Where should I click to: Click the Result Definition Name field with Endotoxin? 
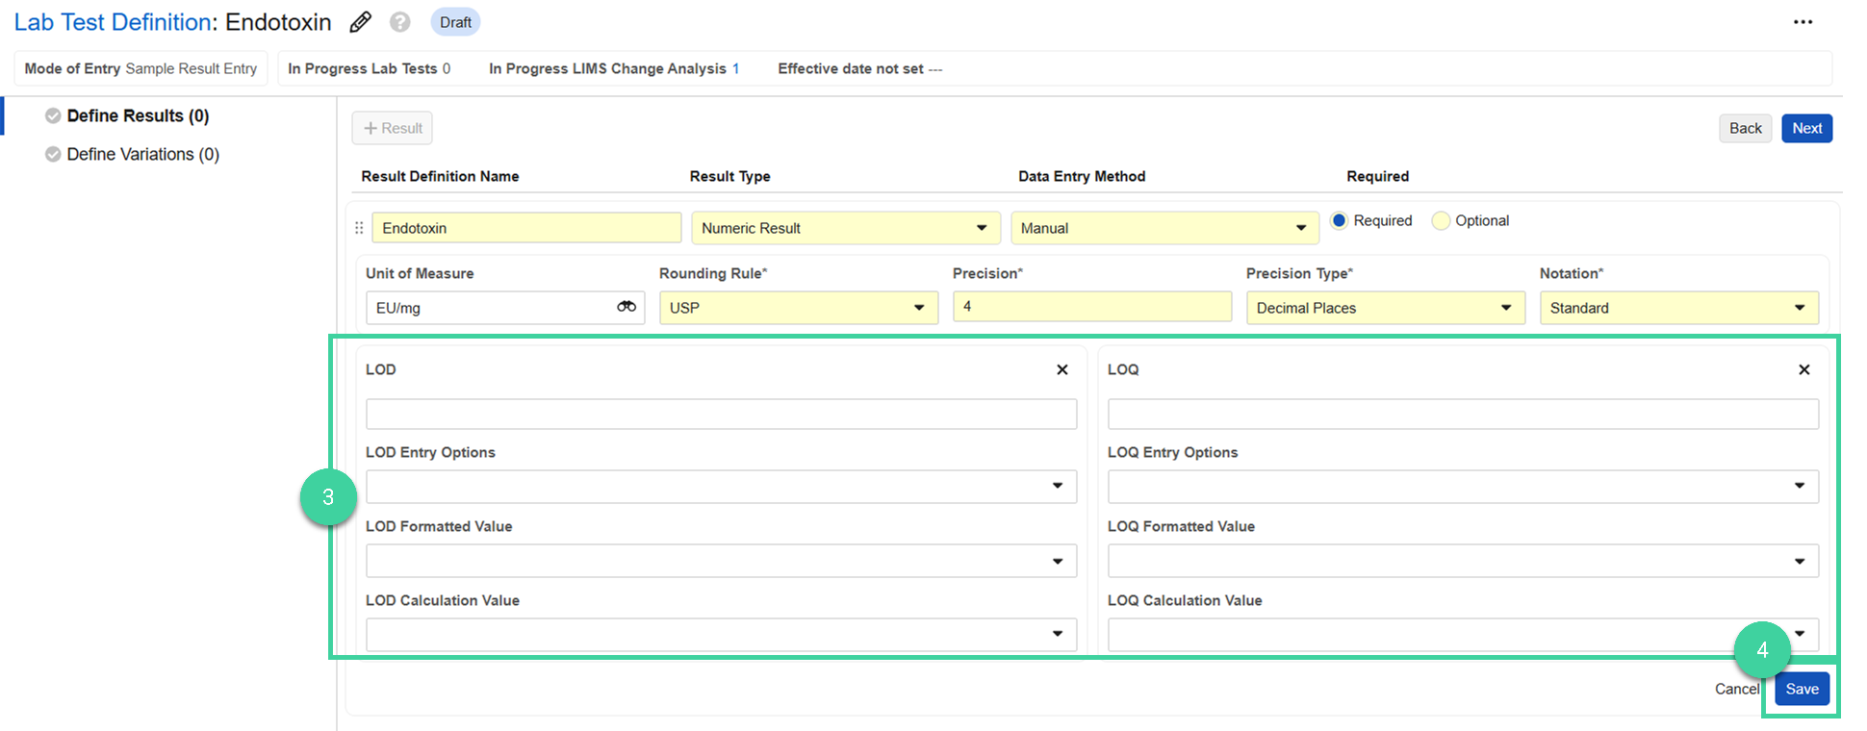tap(526, 228)
